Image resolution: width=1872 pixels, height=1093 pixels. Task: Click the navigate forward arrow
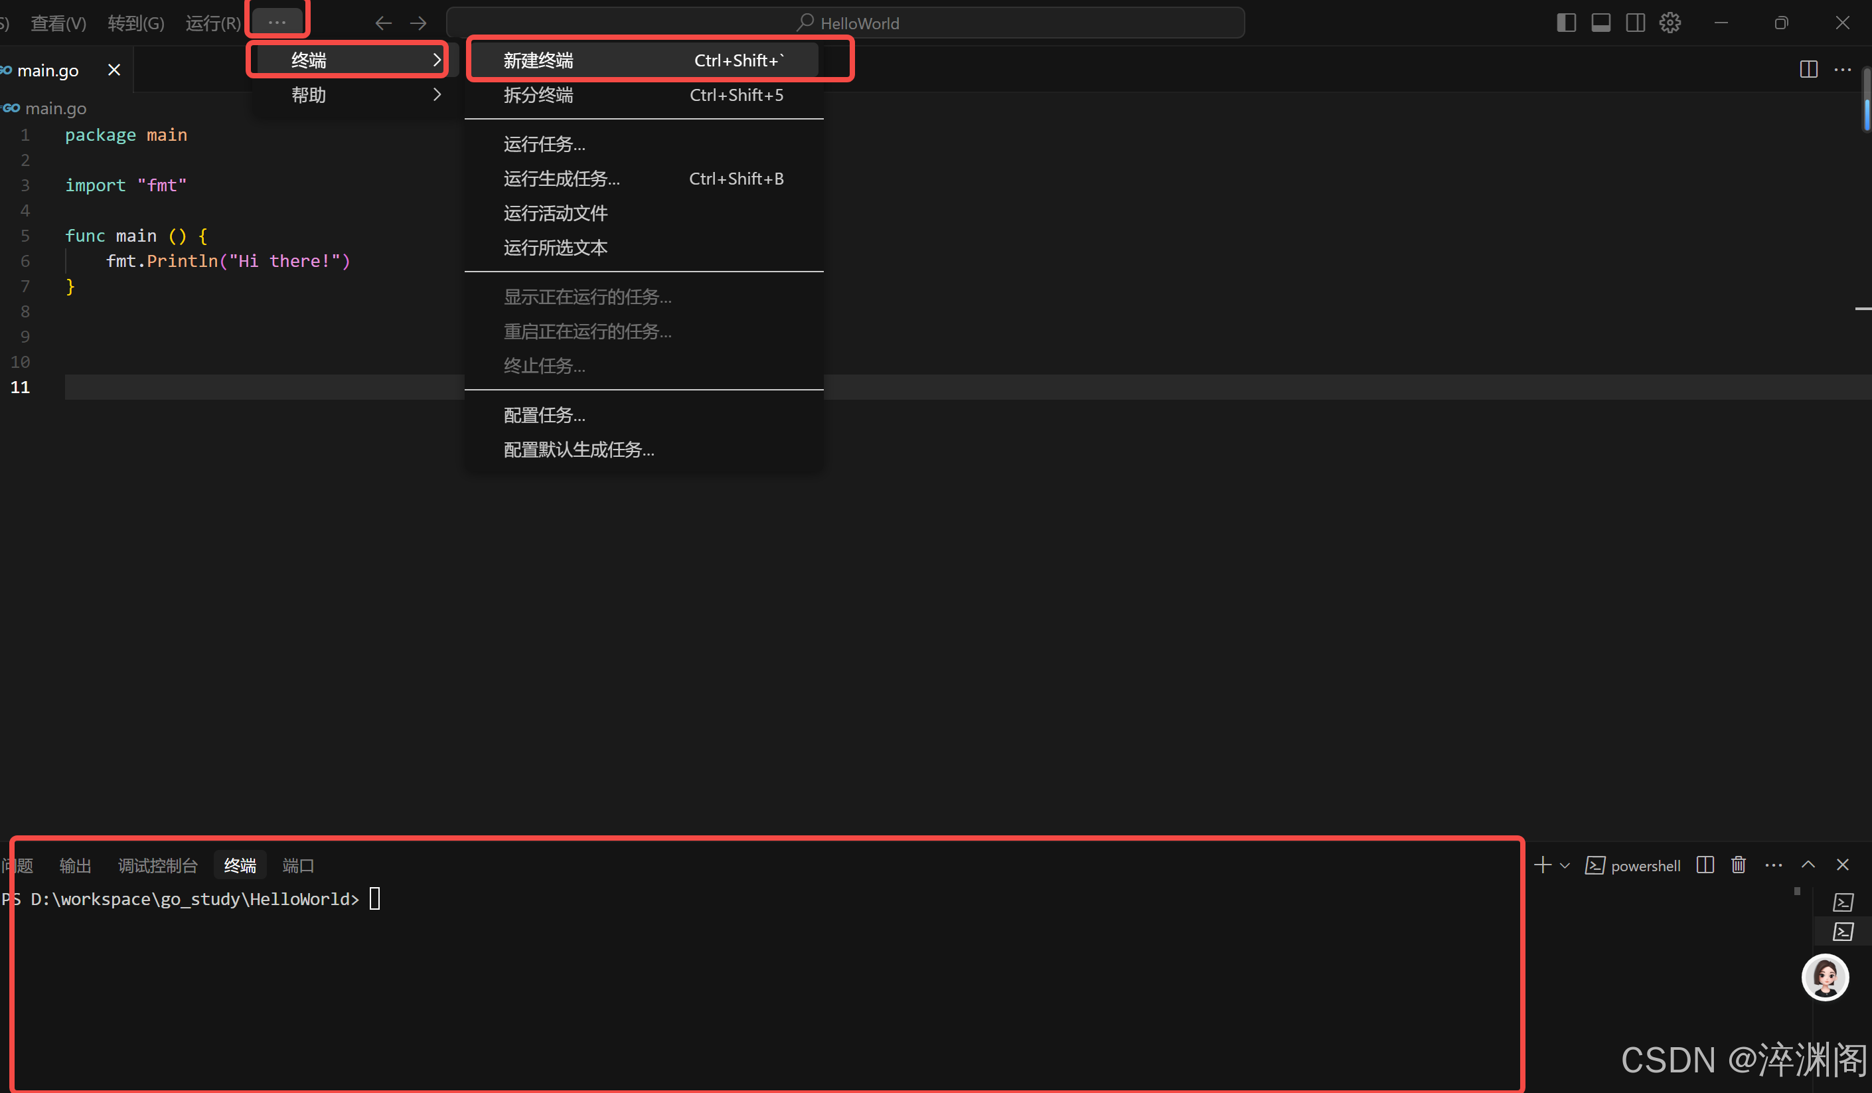point(418,23)
